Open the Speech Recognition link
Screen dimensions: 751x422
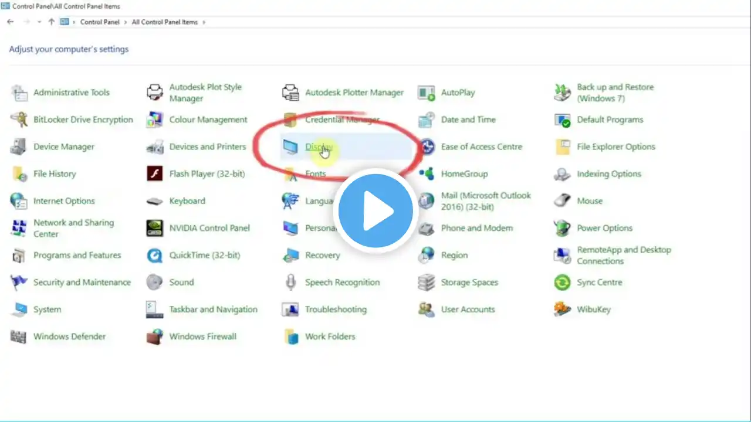coord(343,283)
